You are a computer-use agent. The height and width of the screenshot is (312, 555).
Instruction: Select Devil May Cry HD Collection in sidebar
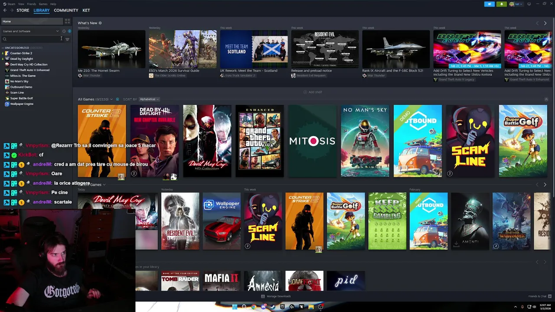point(29,65)
